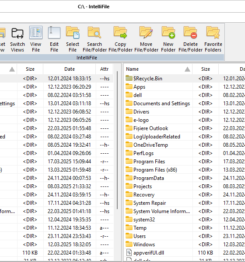245x262 pixels.
Task: Click Delete File/Folder icon
Action: point(190,32)
